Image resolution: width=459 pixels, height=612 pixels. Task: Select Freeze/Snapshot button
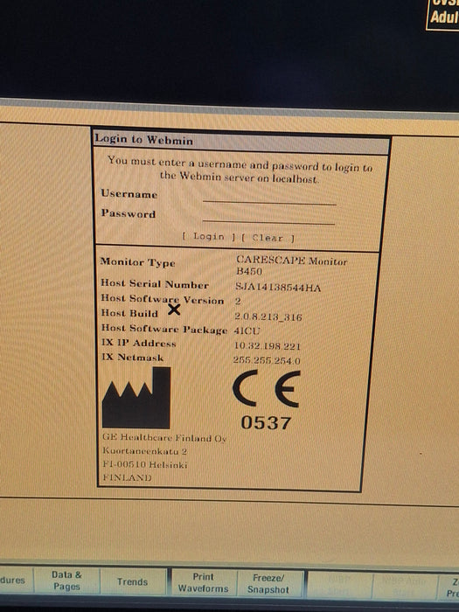pos(269,584)
